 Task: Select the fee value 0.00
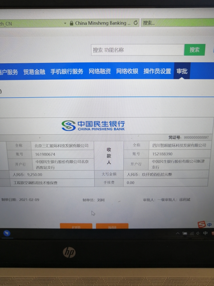[x=131, y=183]
